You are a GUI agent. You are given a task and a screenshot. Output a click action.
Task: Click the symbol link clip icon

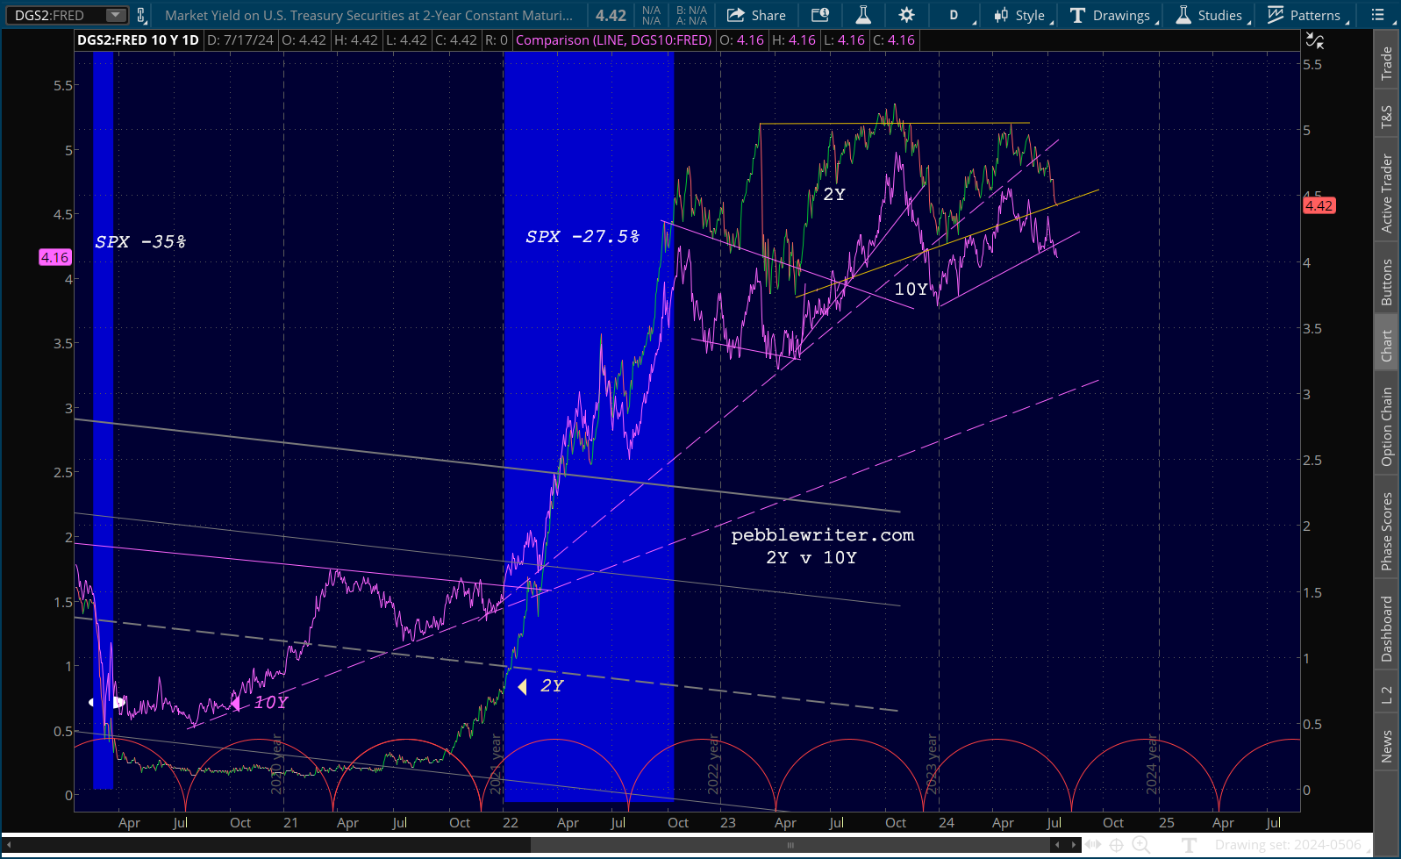coord(140,15)
